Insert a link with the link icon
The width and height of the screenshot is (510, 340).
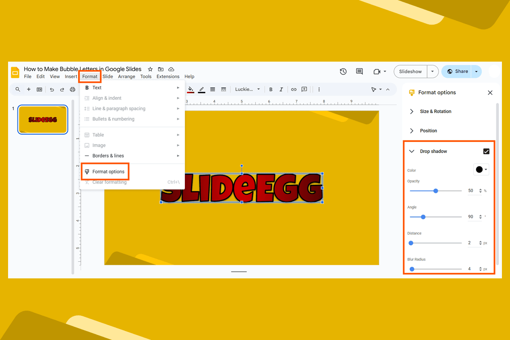coord(293,89)
